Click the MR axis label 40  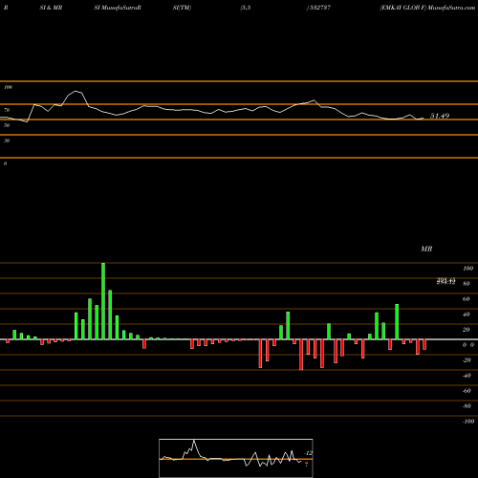[467, 315]
